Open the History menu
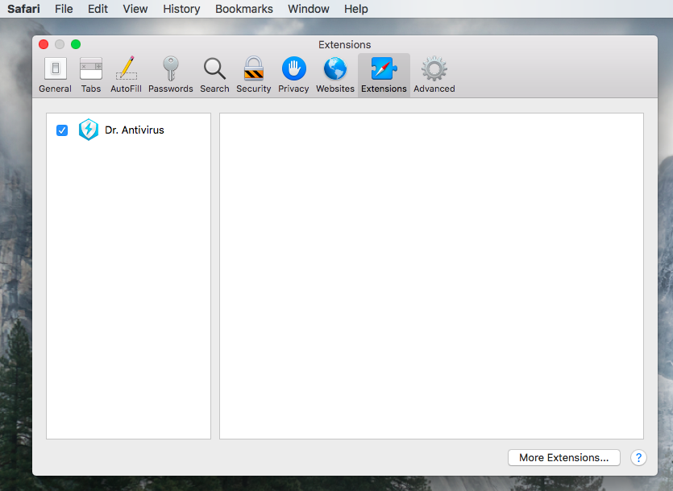This screenshot has height=491, width=673. 181,9
